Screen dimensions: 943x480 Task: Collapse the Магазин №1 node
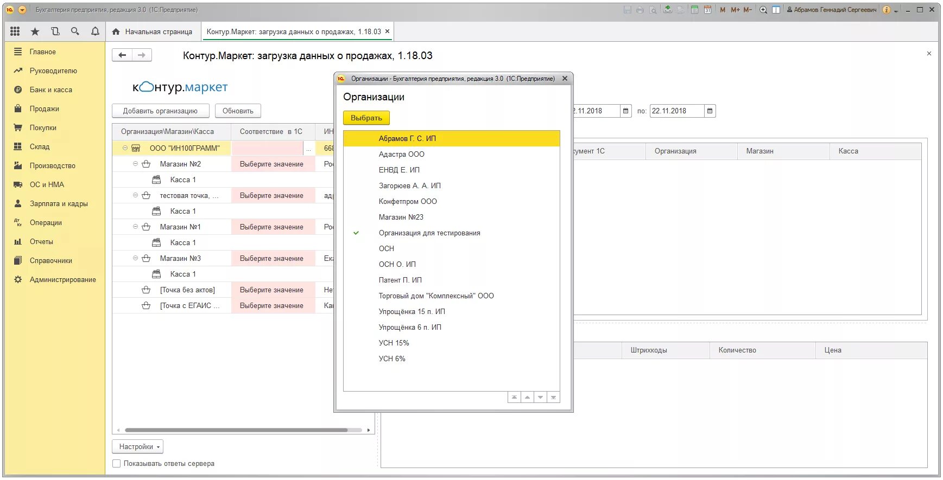click(x=135, y=227)
